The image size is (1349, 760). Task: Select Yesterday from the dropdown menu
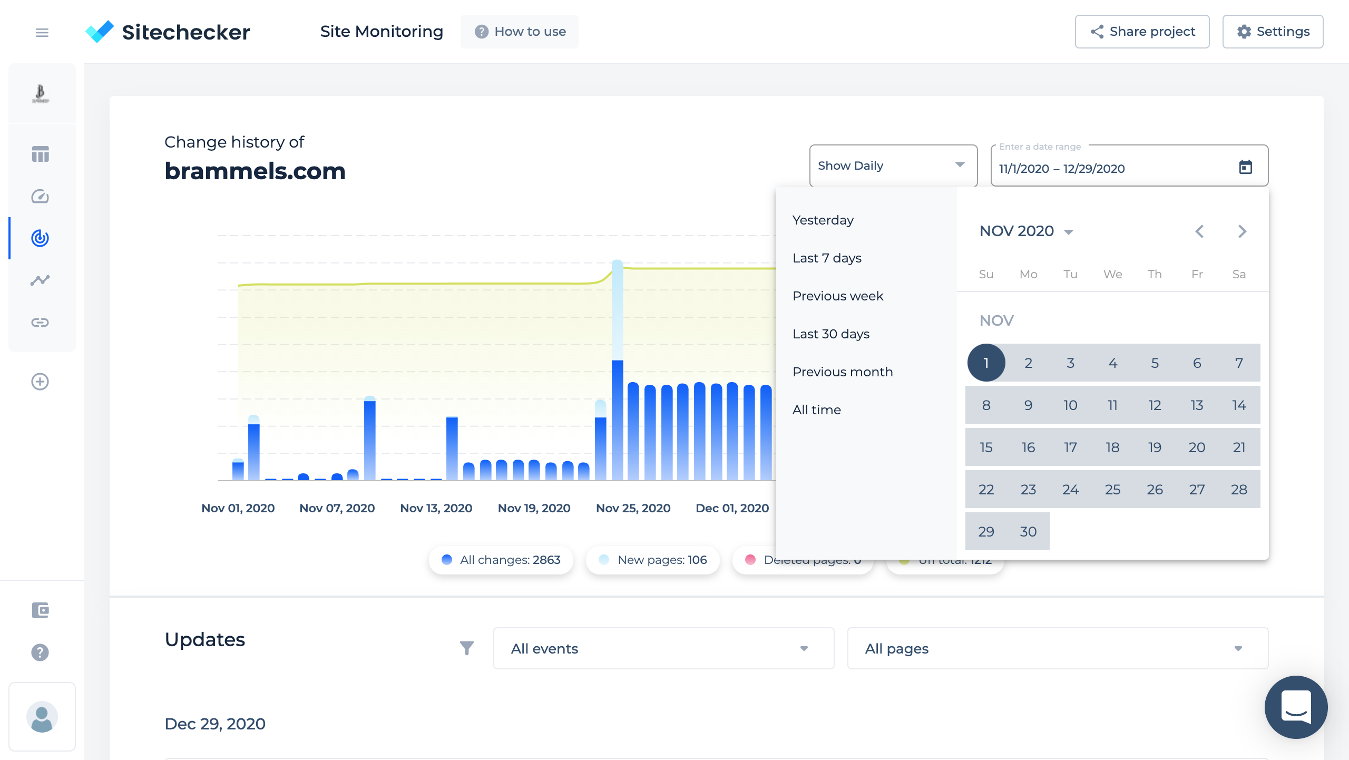[823, 220]
